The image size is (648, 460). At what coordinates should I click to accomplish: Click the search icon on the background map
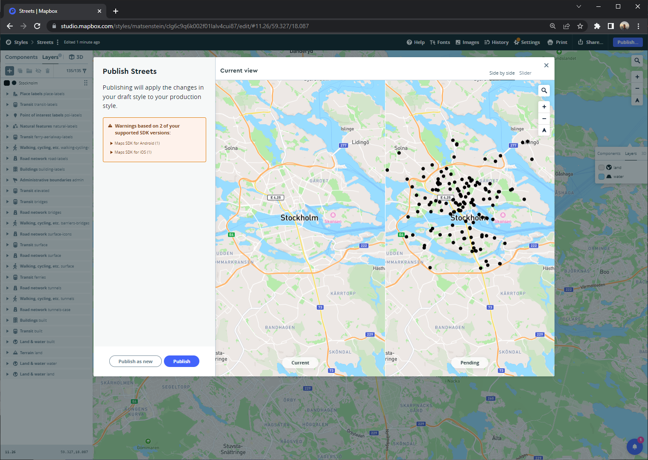637,61
